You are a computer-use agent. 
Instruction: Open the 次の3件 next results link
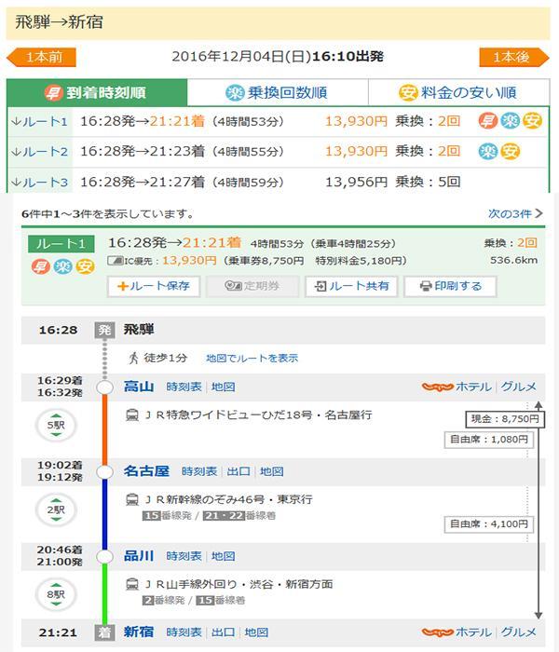(x=514, y=214)
